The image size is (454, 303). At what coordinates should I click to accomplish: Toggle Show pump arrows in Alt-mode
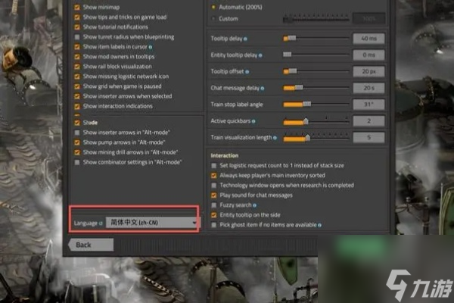(x=77, y=142)
